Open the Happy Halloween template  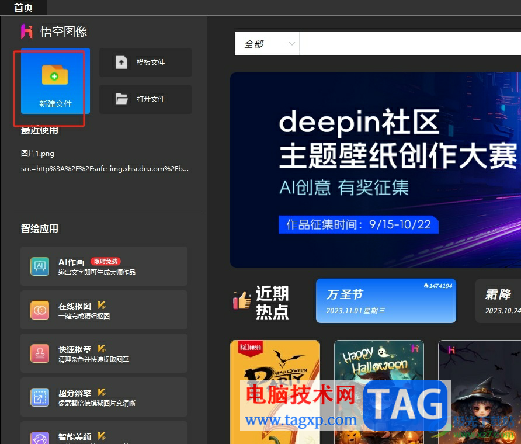click(379, 392)
